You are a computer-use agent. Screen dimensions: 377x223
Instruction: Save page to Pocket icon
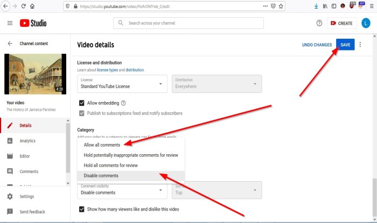tap(273, 6)
